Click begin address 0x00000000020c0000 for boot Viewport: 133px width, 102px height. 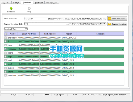[x=29, y=45]
